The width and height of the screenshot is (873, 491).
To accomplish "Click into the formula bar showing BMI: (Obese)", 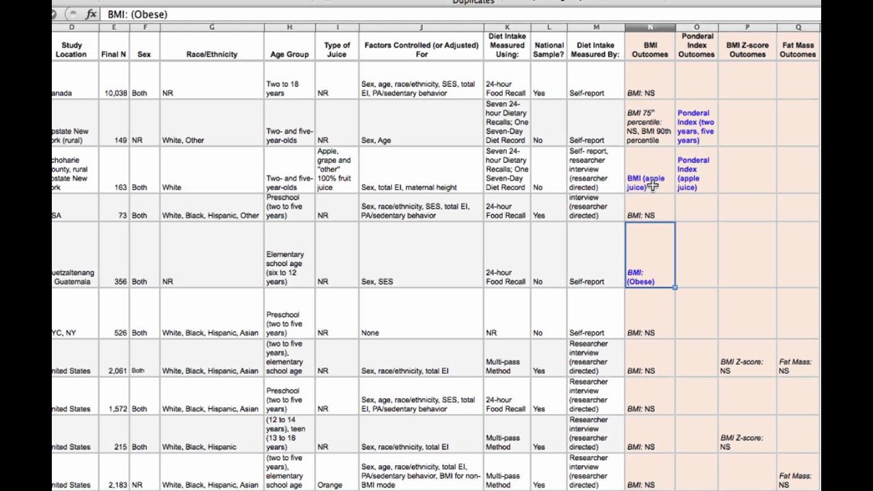I will (x=461, y=14).
